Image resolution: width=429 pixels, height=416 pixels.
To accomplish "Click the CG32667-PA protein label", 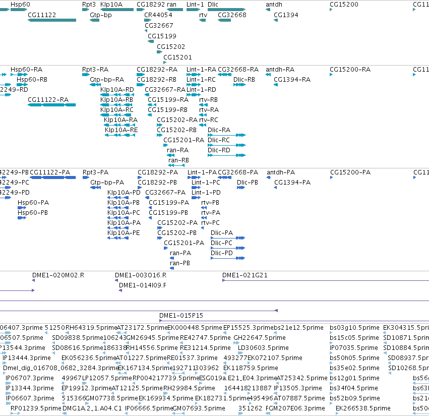I will coord(165,193).
